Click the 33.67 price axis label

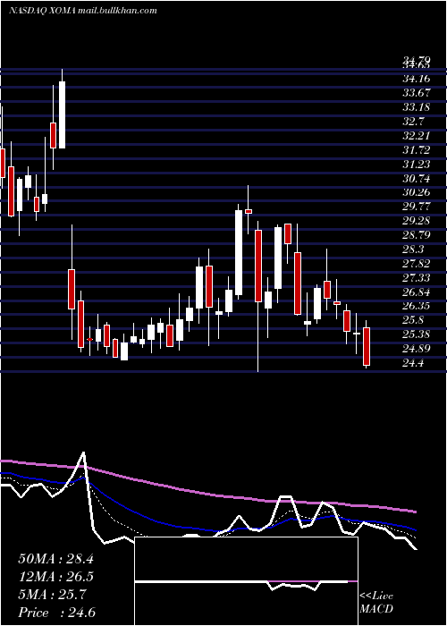(417, 92)
